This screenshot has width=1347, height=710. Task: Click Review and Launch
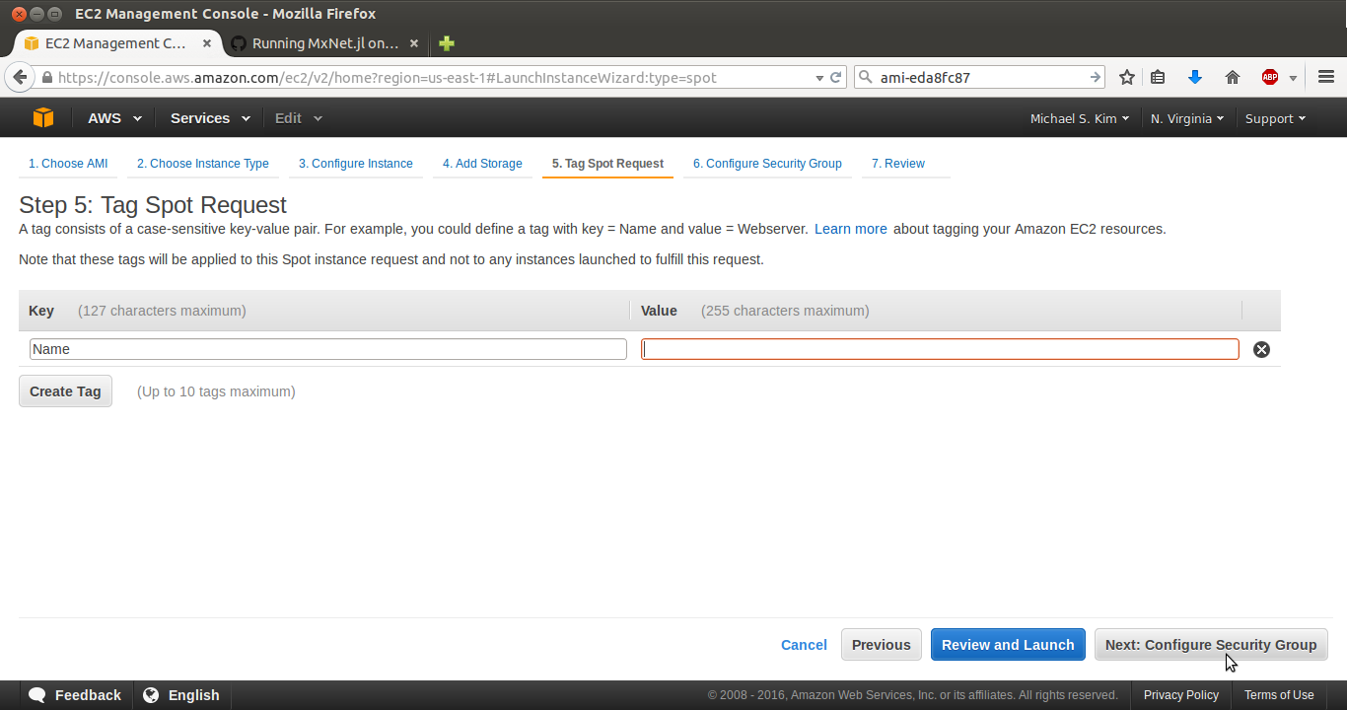click(1008, 645)
